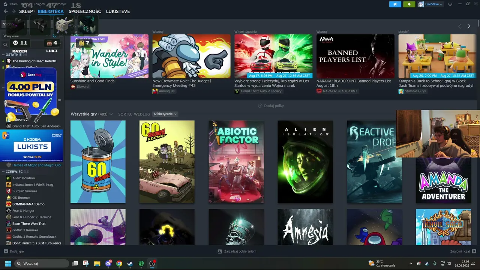
Task: Select Don't Panic! It is Just Turbulence
Action: pos(37,243)
